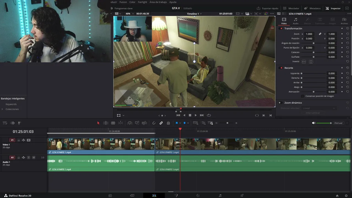Expand the Colecciones tree item
Image resolution: width=352 pixels, height=198 pixels.
click(2, 109)
